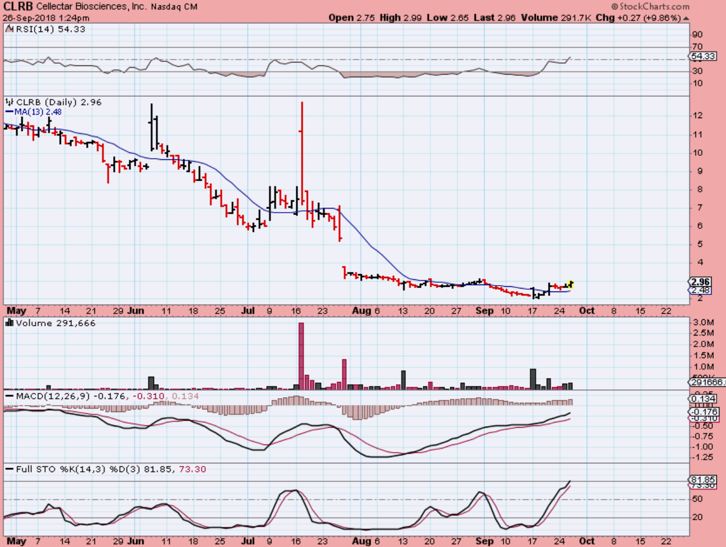
Task: Click the volume bars icon next to Volume label
Action: (x=9, y=324)
